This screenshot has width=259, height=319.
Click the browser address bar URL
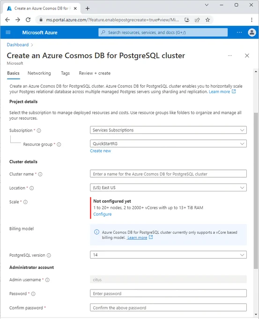tap(112, 20)
